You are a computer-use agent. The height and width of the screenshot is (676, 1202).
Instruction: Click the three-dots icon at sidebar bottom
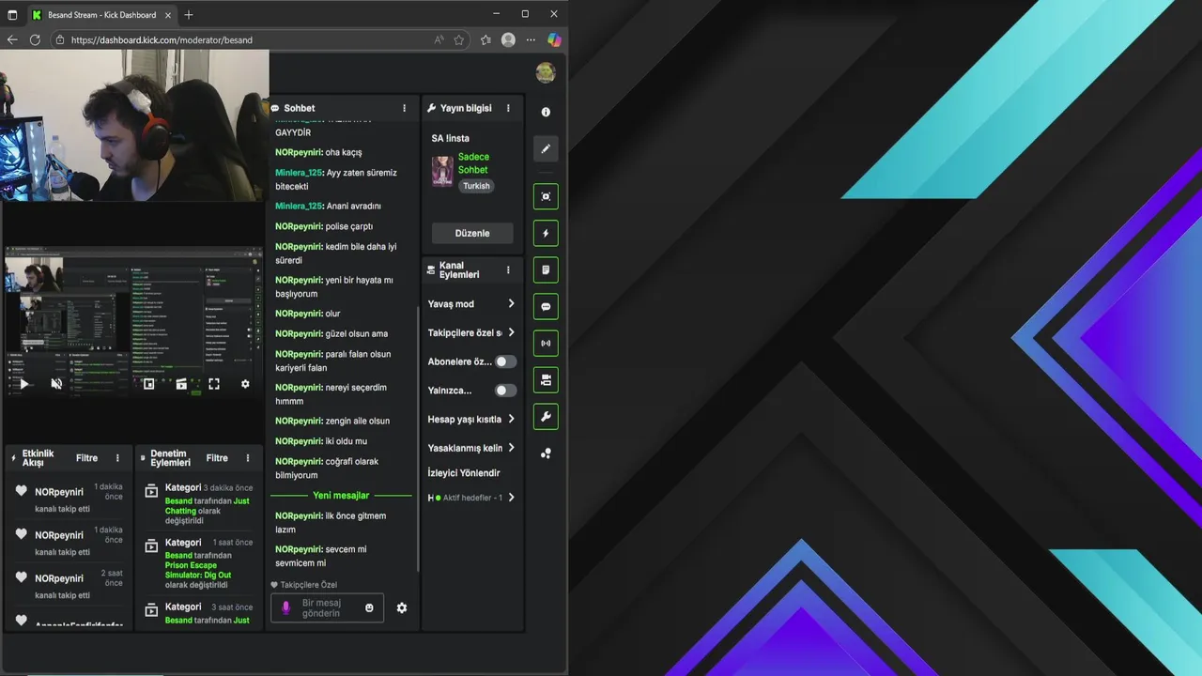pos(546,453)
